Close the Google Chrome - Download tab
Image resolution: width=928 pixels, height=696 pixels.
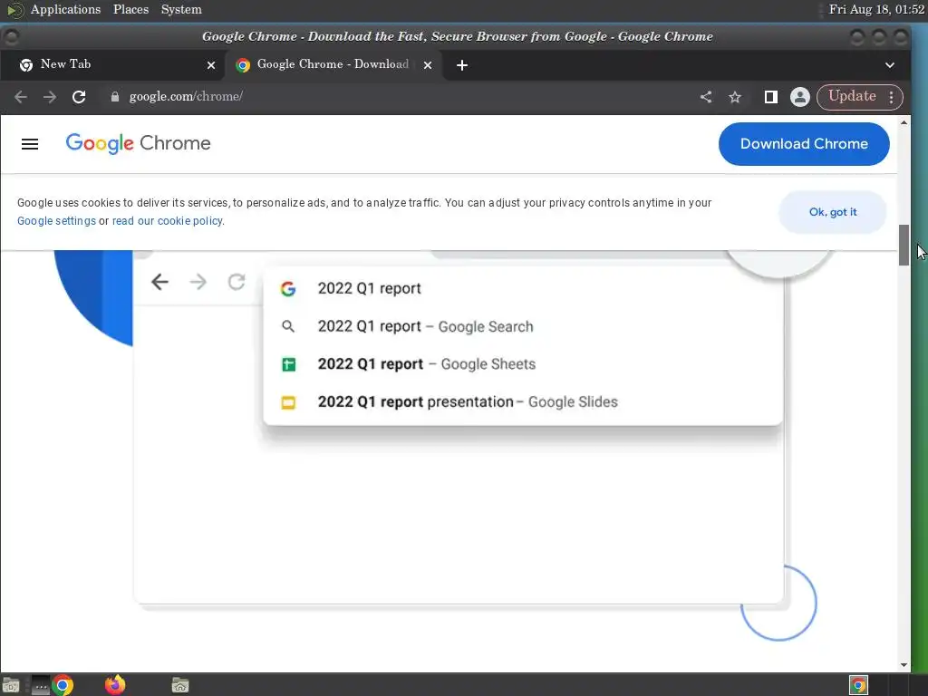428,65
